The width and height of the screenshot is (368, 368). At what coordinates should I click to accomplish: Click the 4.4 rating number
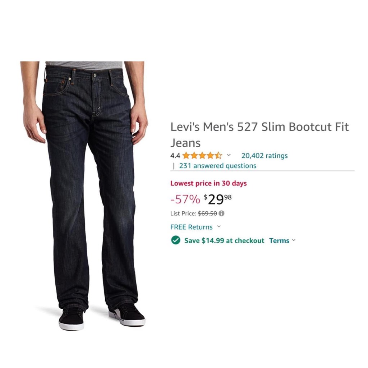pos(175,156)
